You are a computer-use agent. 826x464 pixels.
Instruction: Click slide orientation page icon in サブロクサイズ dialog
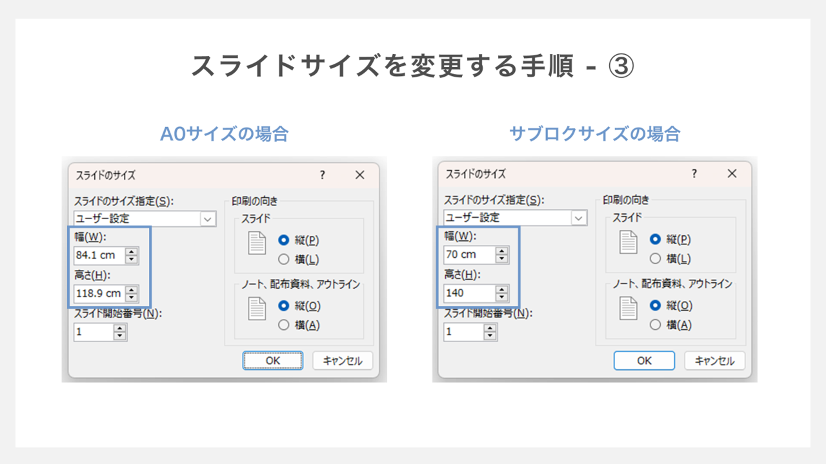tap(629, 242)
